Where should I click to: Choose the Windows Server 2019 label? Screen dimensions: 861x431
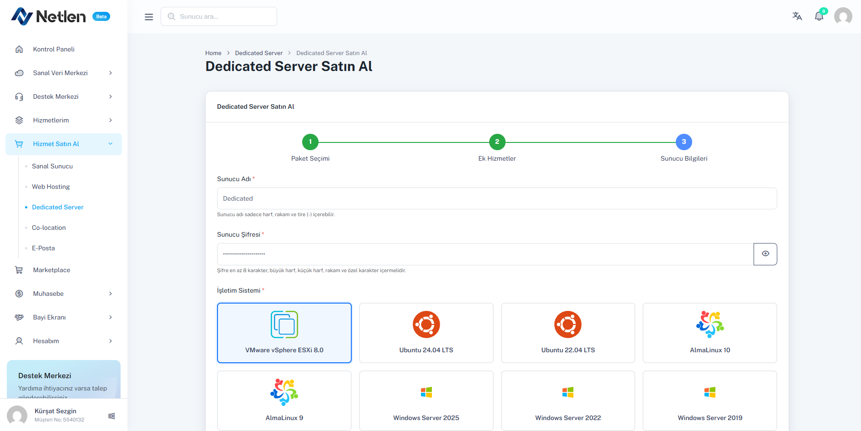[710, 418]
